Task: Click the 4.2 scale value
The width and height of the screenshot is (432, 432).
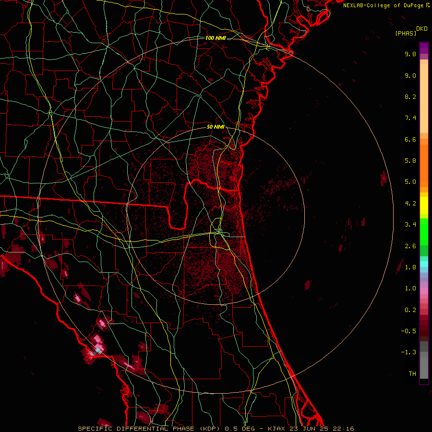Action: click(x=410, y=204)
